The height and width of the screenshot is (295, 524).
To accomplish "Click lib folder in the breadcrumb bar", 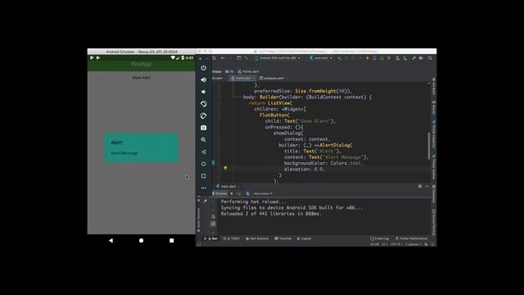I will (x=229, y=71).
